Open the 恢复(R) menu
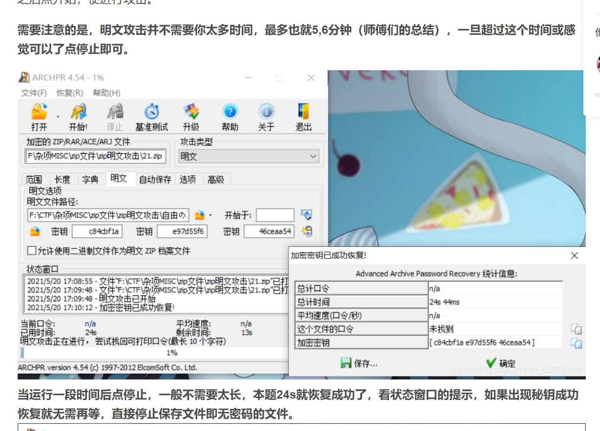Image resolution: width=600 pixels, height=431 pixels. pyautogui.click(x=69, y=93)
